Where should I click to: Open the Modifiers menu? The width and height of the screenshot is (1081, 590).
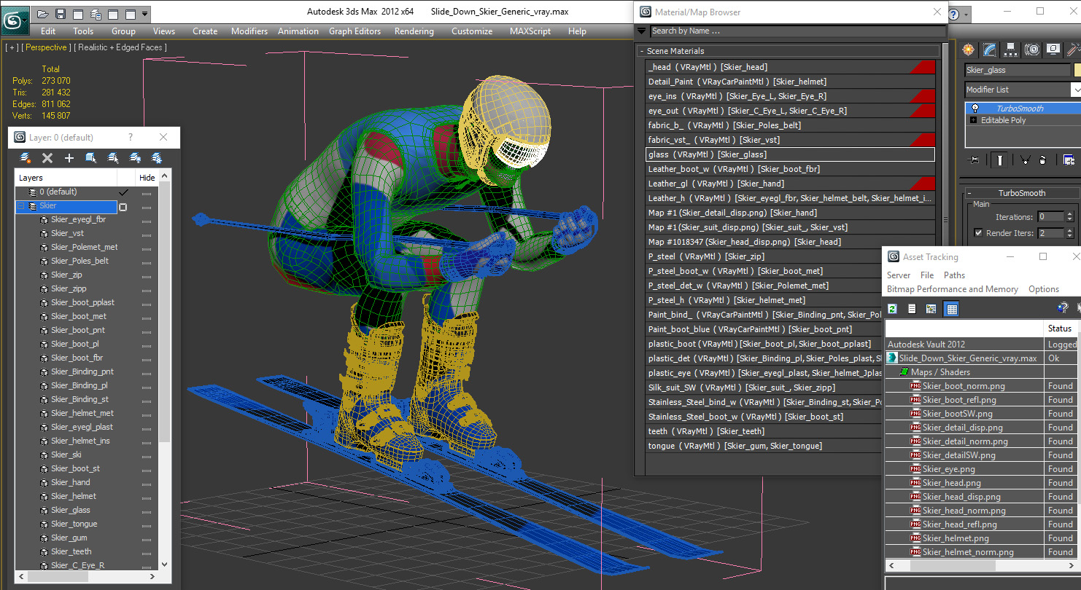coord(249,31)
